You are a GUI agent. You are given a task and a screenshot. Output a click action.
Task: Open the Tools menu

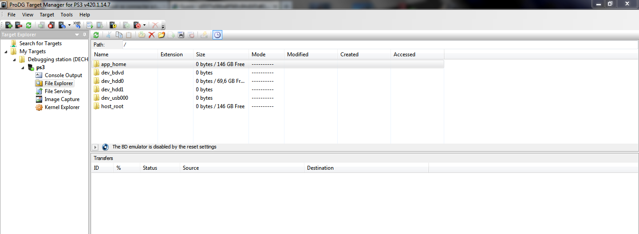tap(67, 15)
